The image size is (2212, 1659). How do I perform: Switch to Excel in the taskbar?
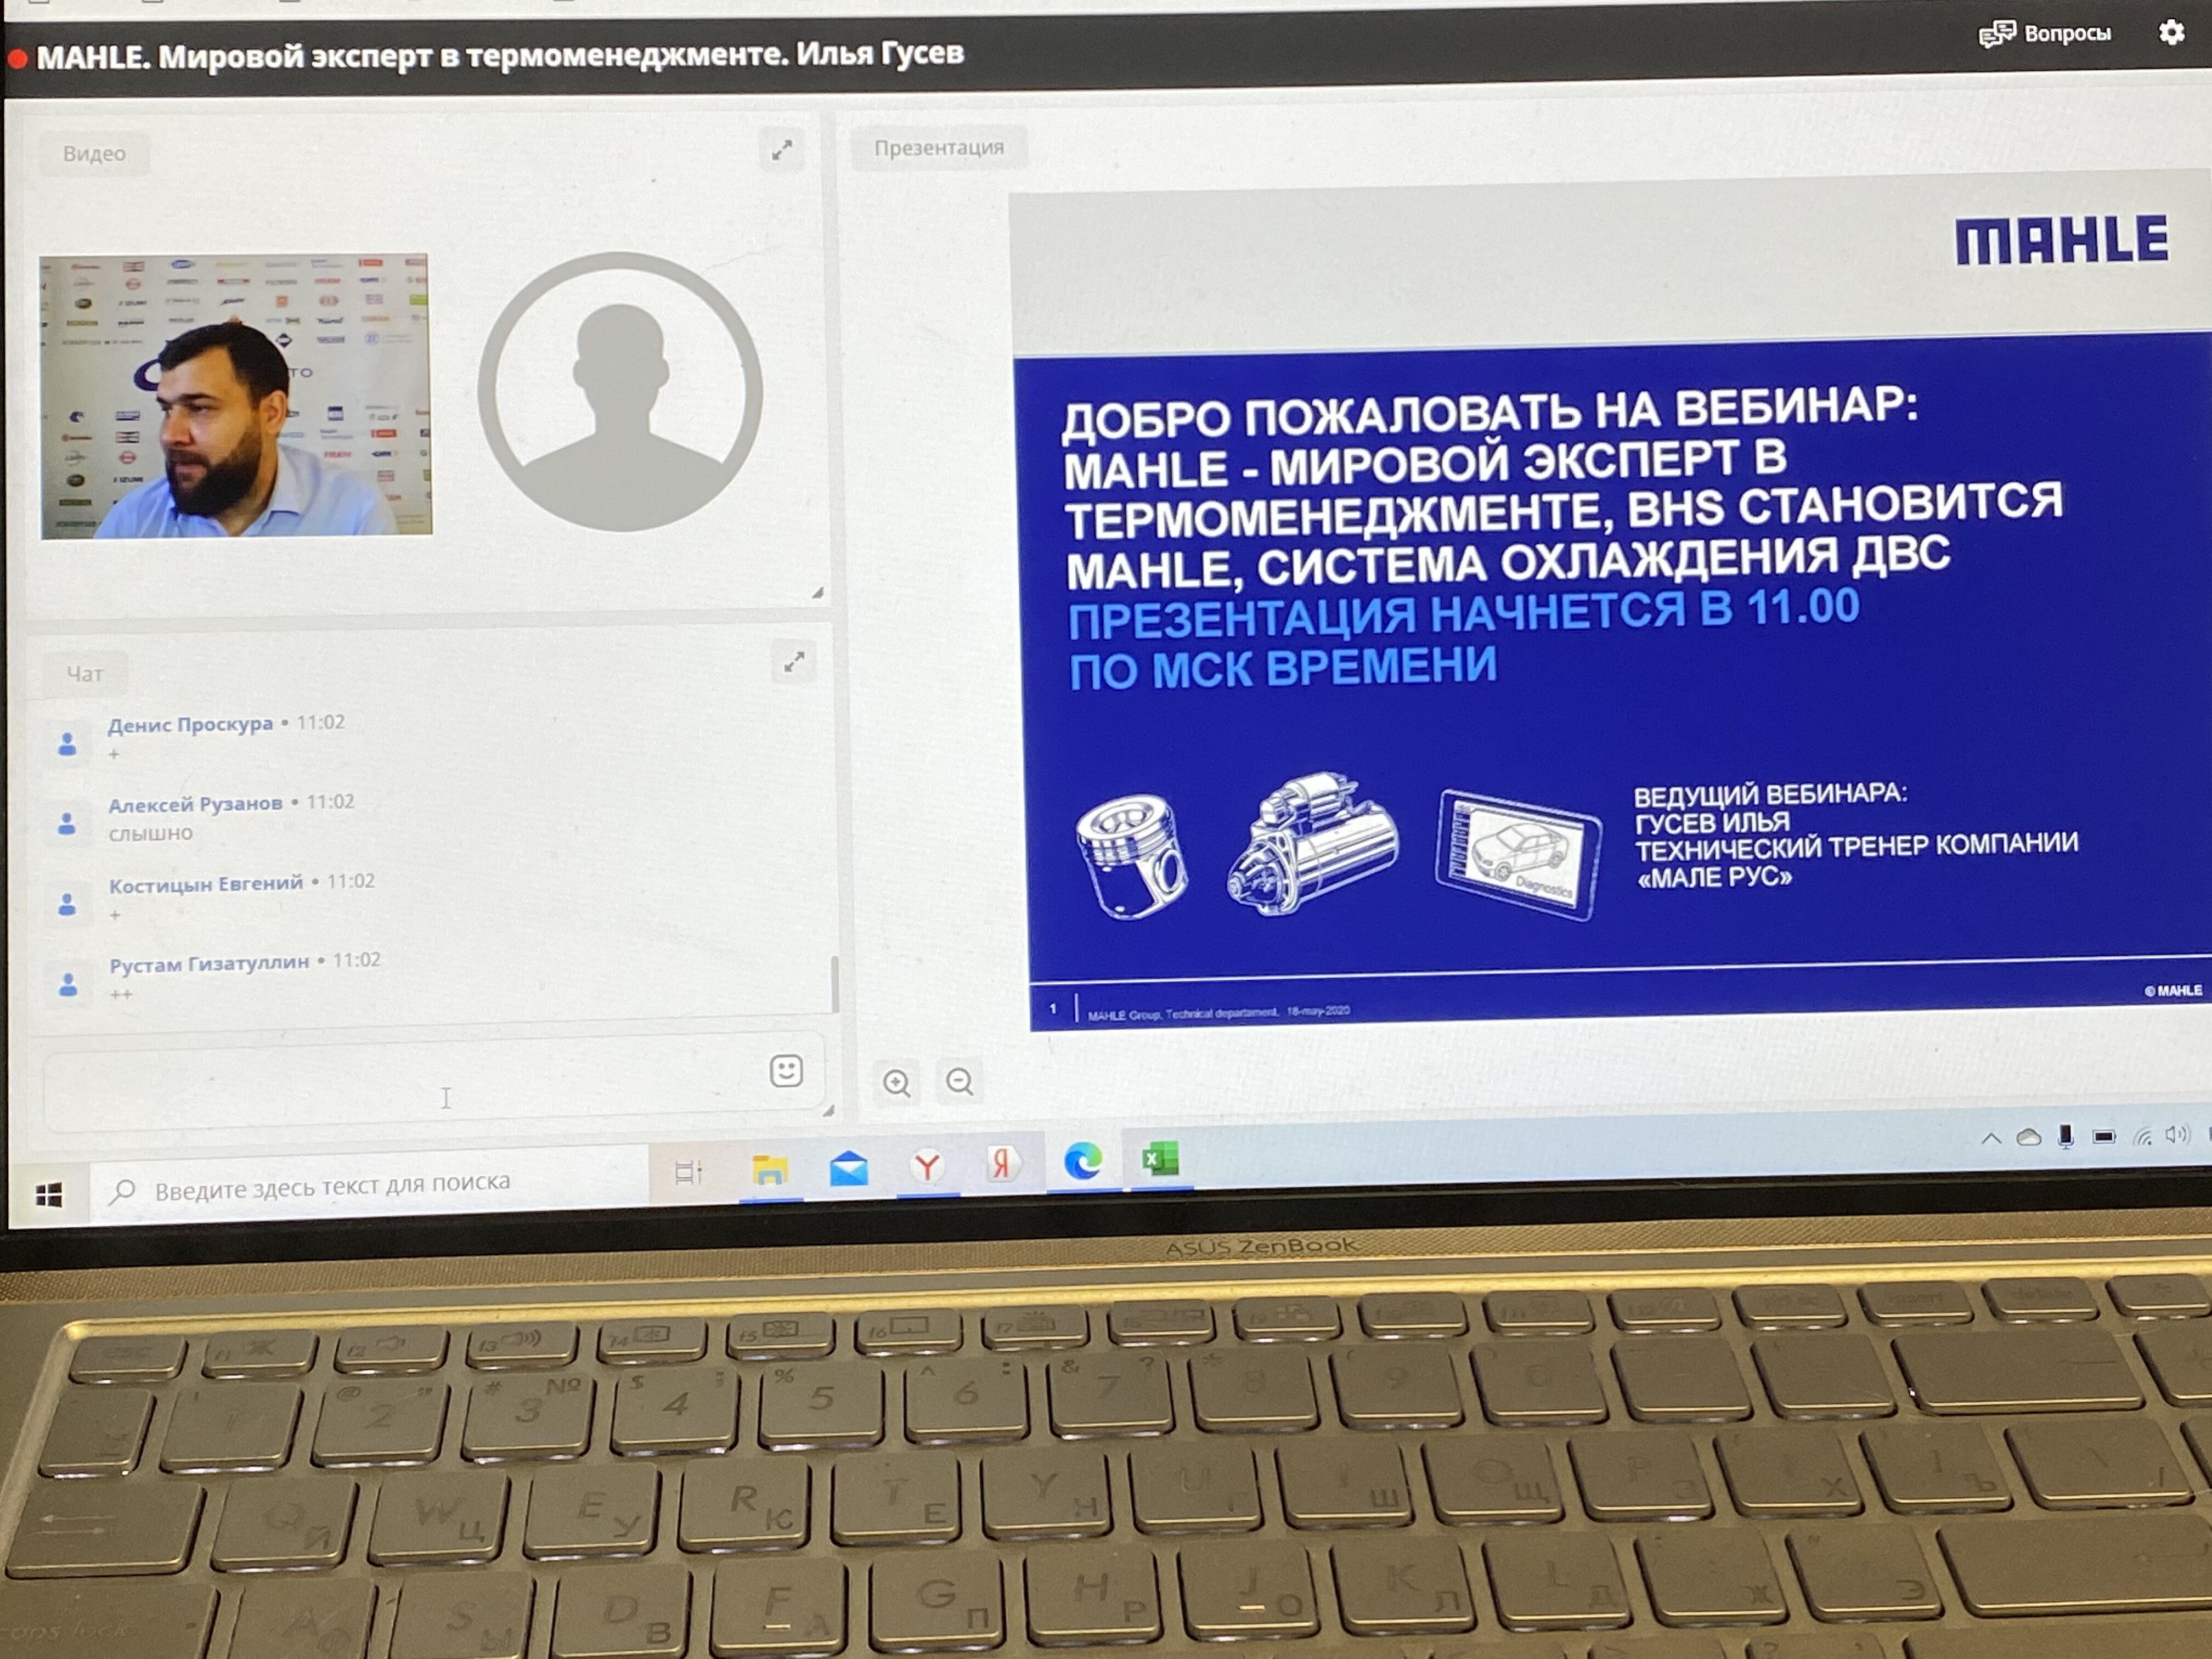pos(1160,1160)
